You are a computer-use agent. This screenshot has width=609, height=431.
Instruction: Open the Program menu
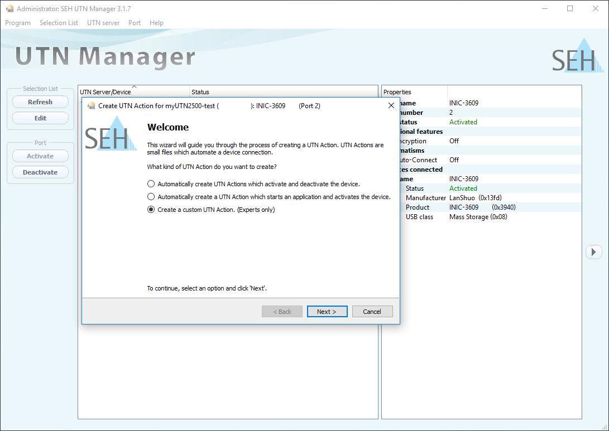(18, 23)
